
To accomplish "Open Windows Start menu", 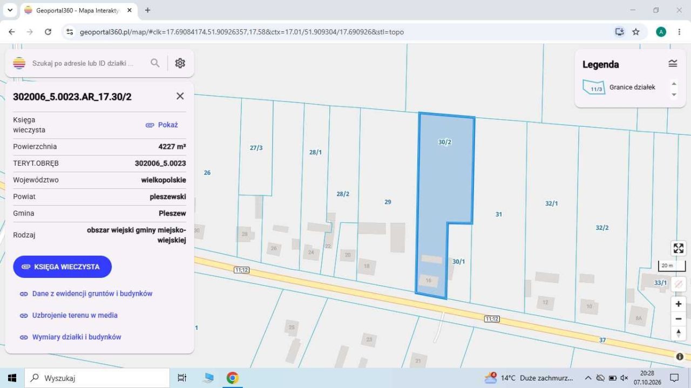I will click(x=12, y=378).
